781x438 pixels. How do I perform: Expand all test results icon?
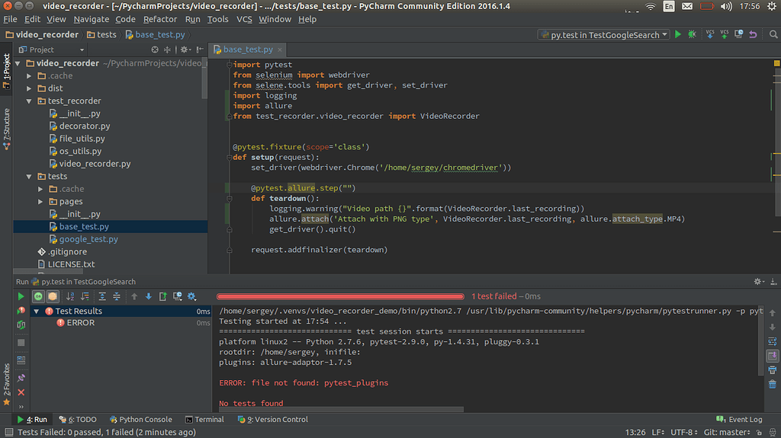point(102,296)
